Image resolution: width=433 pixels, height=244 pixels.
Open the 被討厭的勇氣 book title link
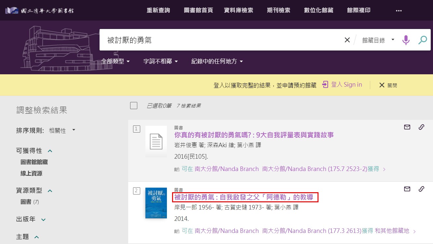click(x=244, y=197)
